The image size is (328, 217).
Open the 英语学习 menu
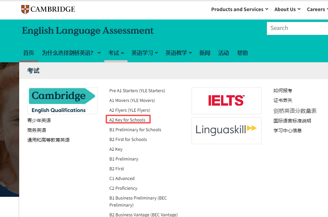click(x=145, y=53)
